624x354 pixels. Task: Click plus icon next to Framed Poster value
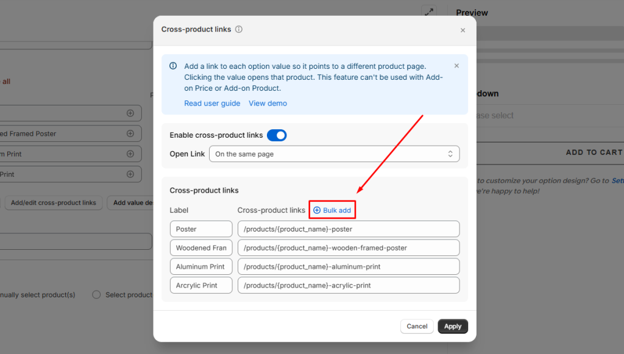130,133
